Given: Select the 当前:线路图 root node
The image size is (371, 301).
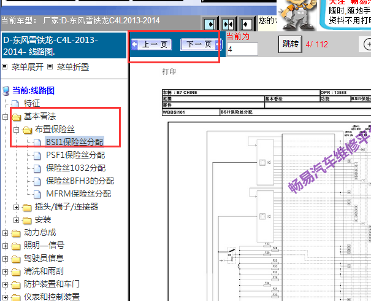Looking at the screenshot, I should pos(33,90).
